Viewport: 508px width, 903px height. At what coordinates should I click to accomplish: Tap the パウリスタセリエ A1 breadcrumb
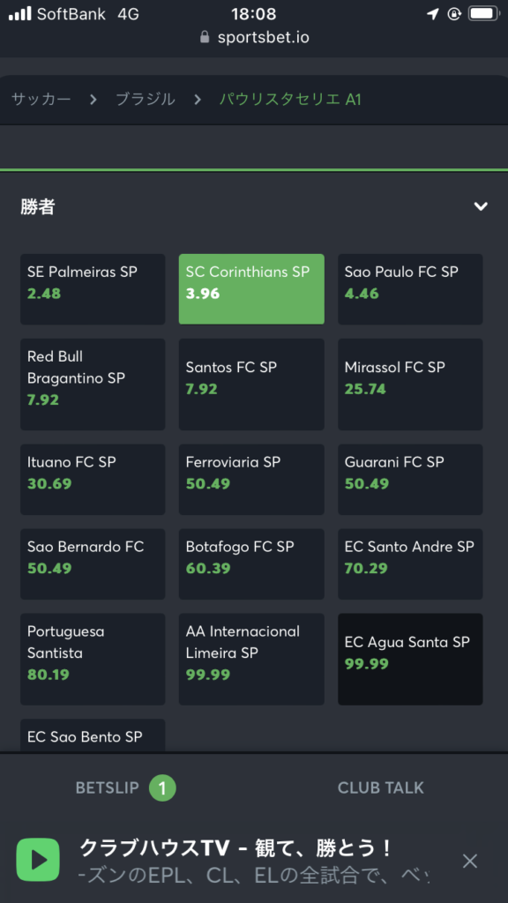click(x=290, y=99)
